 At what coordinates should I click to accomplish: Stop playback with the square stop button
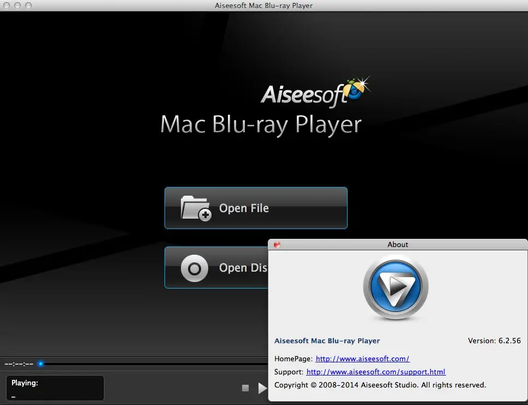tap(245, 388)
